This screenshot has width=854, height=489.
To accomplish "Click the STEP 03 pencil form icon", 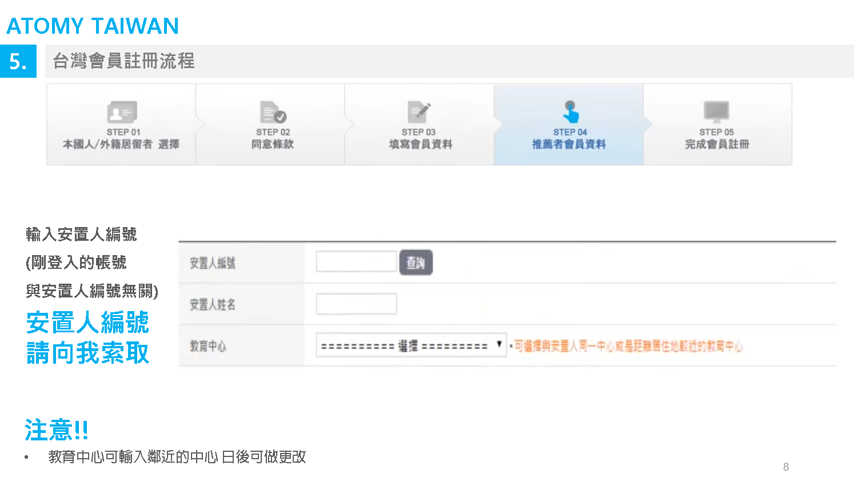I will 419,112.
